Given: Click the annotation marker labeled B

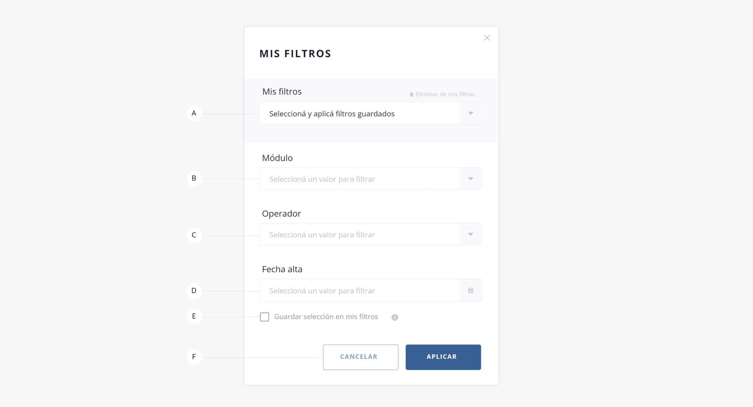Looking at the screenshot, I should point(194,178).
